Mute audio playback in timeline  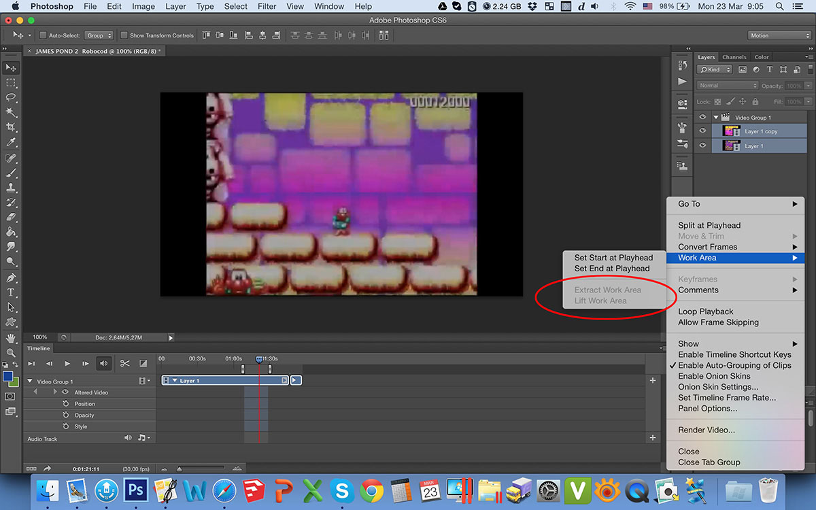click(103, 363)
